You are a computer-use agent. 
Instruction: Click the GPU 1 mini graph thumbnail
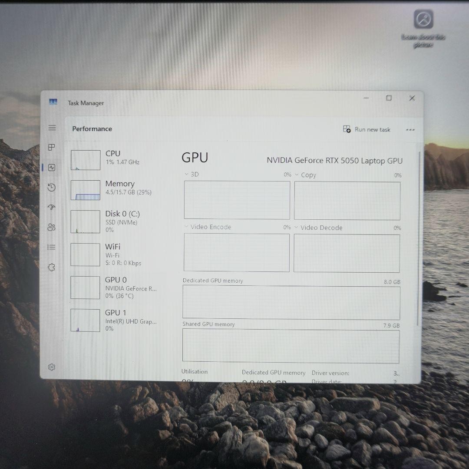85,320
